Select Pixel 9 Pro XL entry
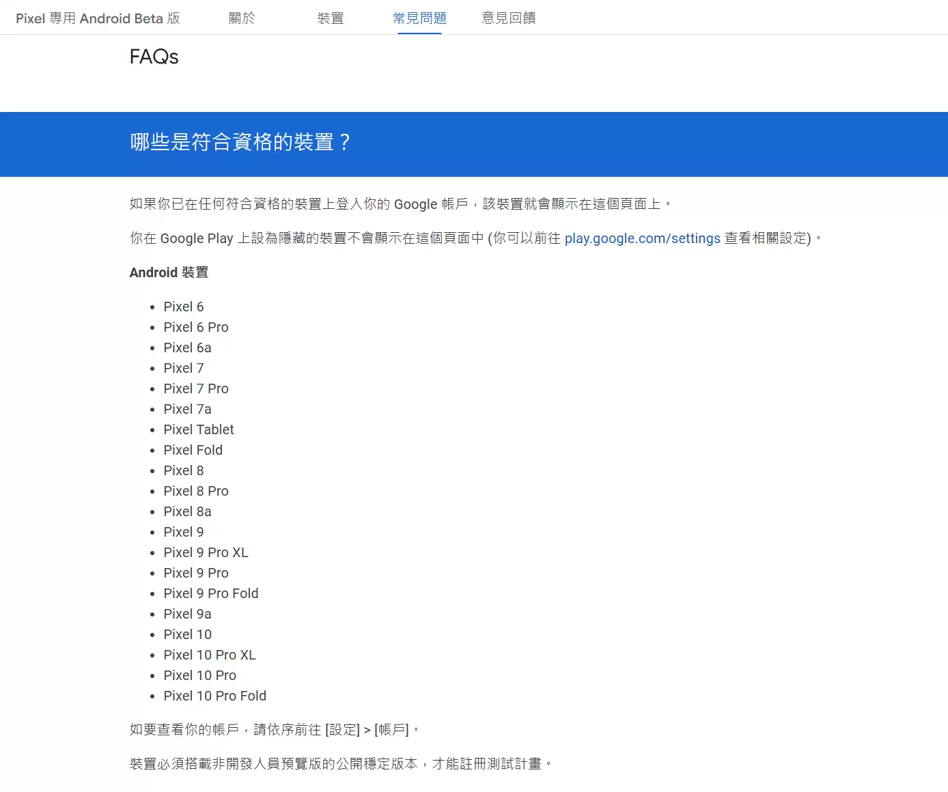Screen dimensions: 948x792 pos(206,552)
